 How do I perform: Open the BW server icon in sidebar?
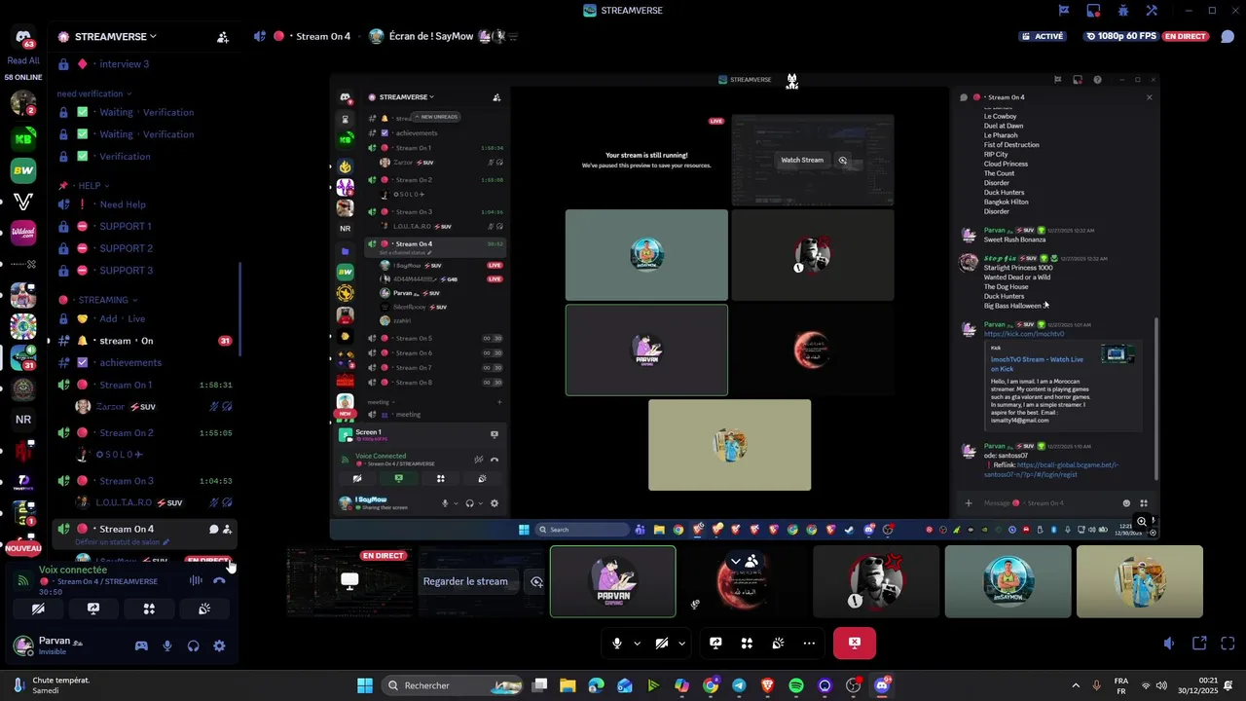[23, 170]
